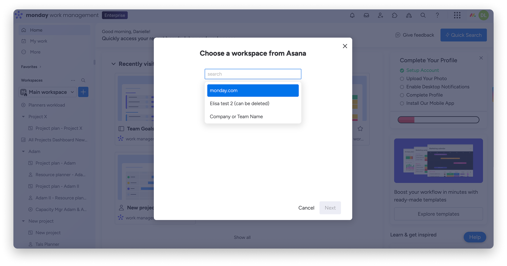Click the invite members icon
Viewport: 507px width, 266px height.
point(380,15)
